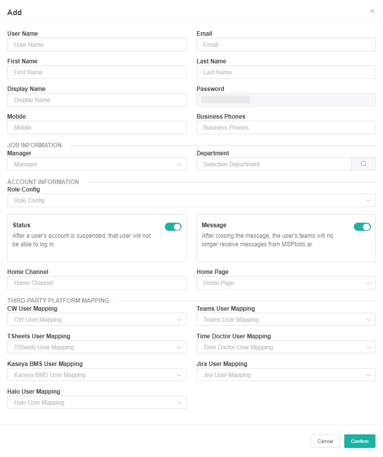Open Jira User Mapping dropdown
This screenshot has height=457, width=383.
(x=285, y=375)
